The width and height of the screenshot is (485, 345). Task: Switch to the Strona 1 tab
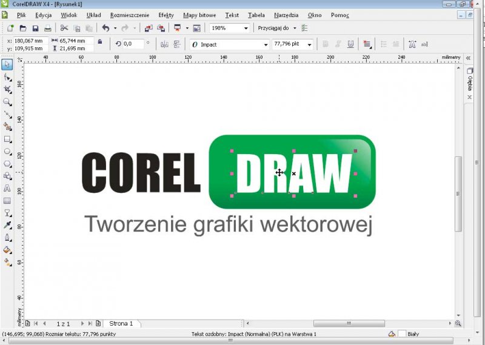[x=121, y=323]
